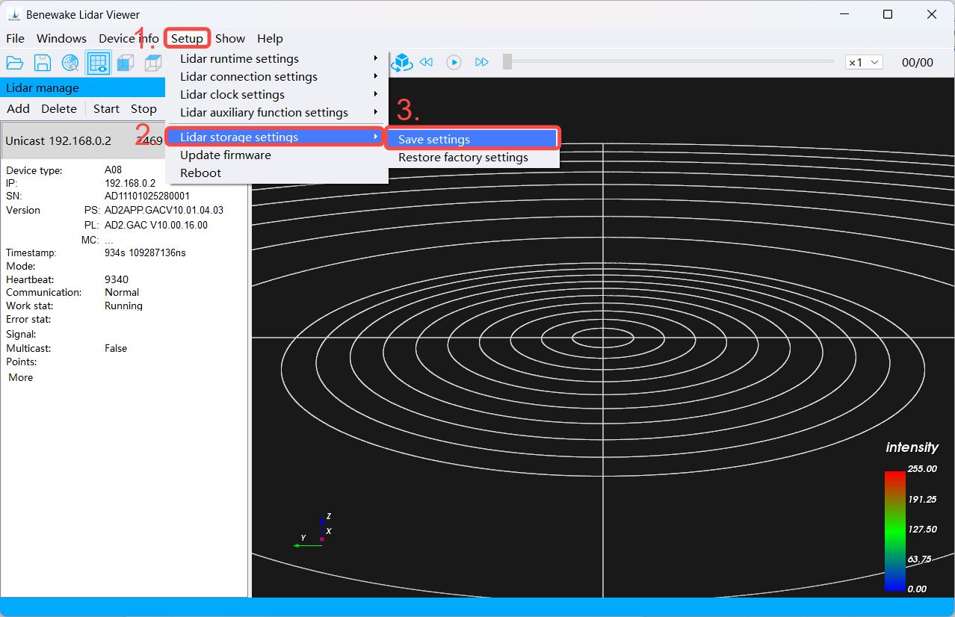Image resolution: width=955 pixels, height=617 pixels.
Task: Select the top-face cube view icon
Action: point(153,63)
